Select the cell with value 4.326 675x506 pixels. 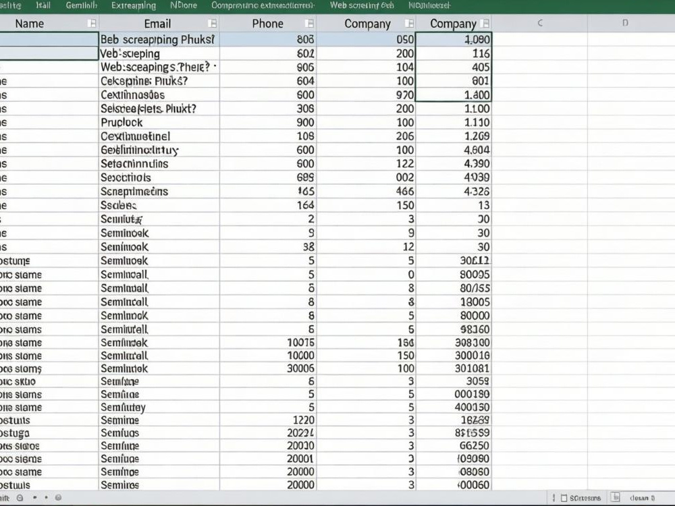pyautogui.click(x=454, y=191)
